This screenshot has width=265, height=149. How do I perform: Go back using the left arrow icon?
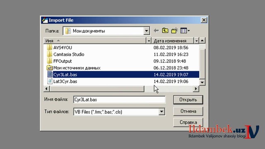(x=156, y=31)
